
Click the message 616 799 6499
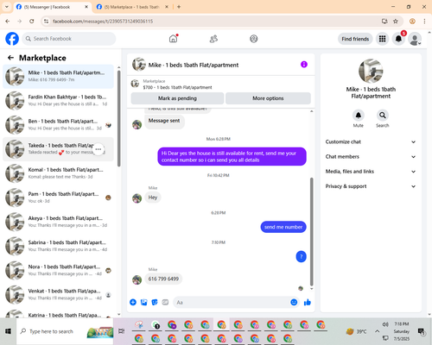pyautogui.click(x=163, y=279)
